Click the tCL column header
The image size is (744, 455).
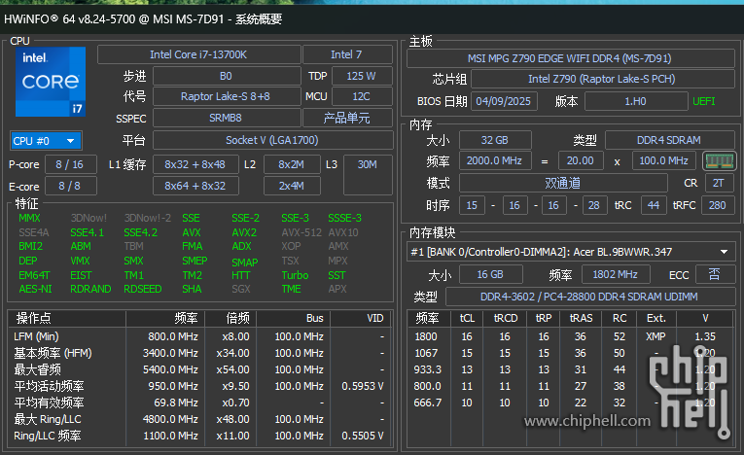(x=467, y=318)
